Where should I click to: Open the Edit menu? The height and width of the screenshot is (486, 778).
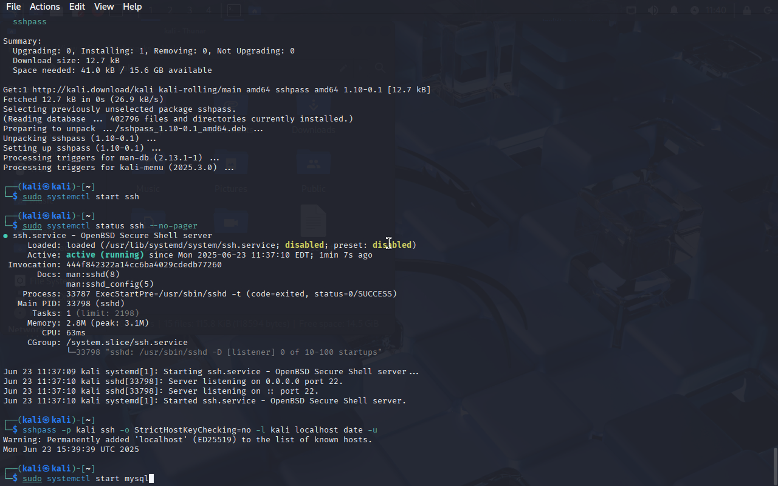click(77, 7)
